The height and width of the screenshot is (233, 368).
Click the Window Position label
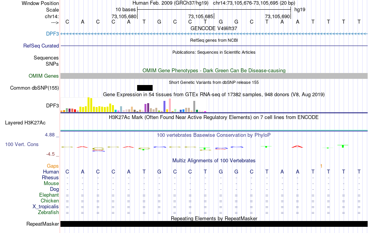(x=40, y=3)
